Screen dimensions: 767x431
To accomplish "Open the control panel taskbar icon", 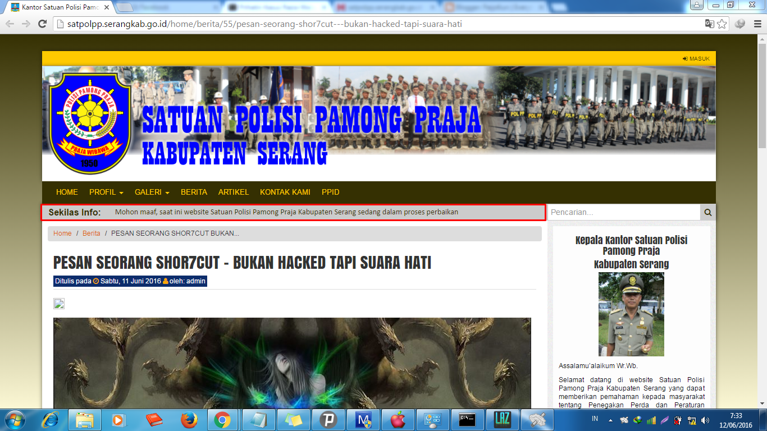I will coord(432,420).
